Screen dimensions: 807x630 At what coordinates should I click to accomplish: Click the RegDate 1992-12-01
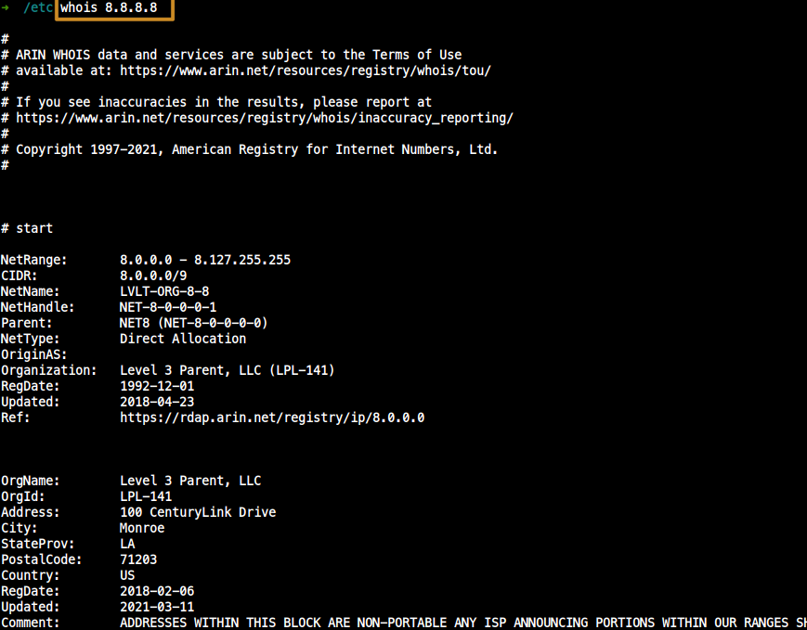pos(156,385)
